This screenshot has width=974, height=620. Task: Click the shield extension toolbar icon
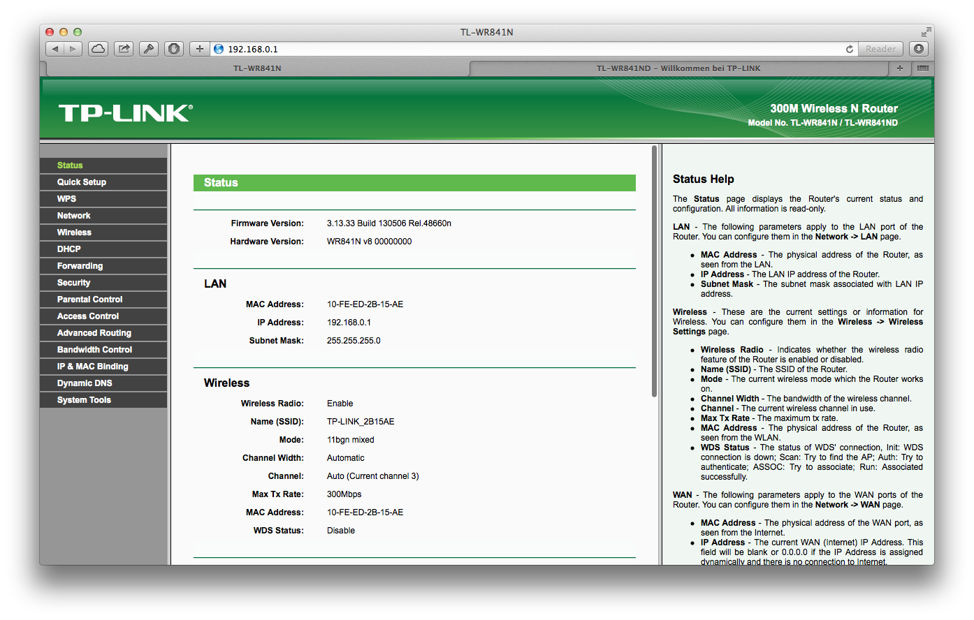click(174, 49)
